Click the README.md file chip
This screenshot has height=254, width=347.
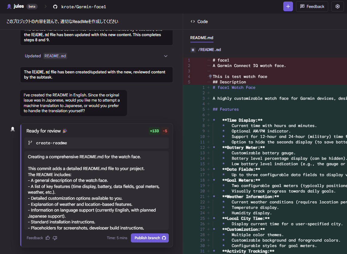coord(55,56)
